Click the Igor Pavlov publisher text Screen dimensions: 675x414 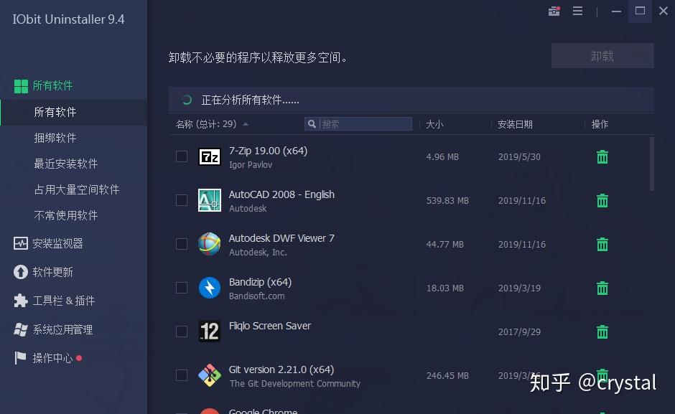251,165
